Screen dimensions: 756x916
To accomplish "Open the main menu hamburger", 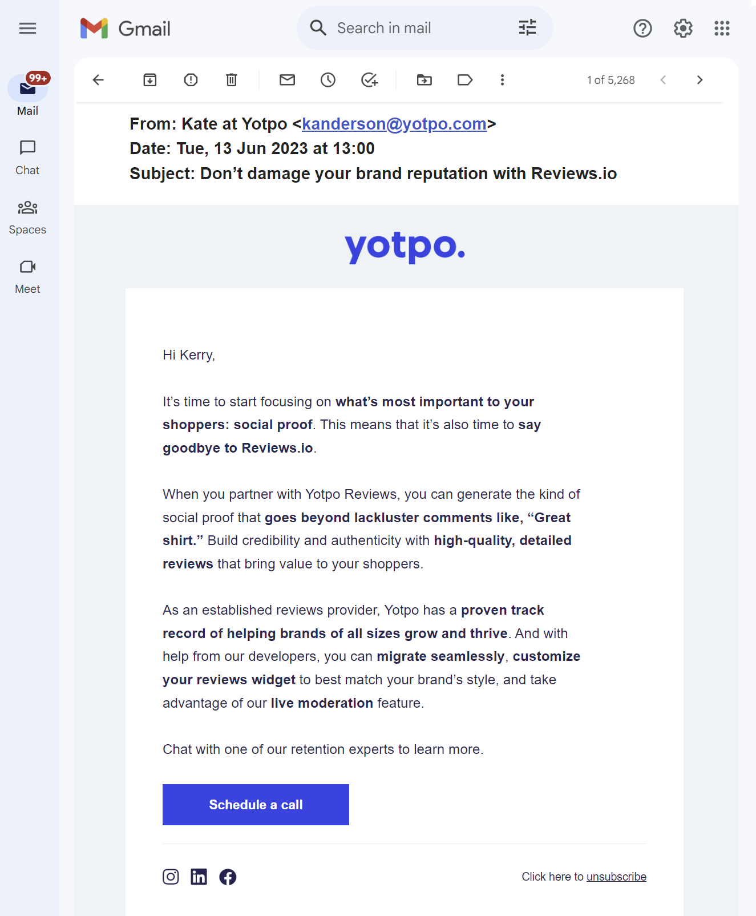I will [27, 28].
